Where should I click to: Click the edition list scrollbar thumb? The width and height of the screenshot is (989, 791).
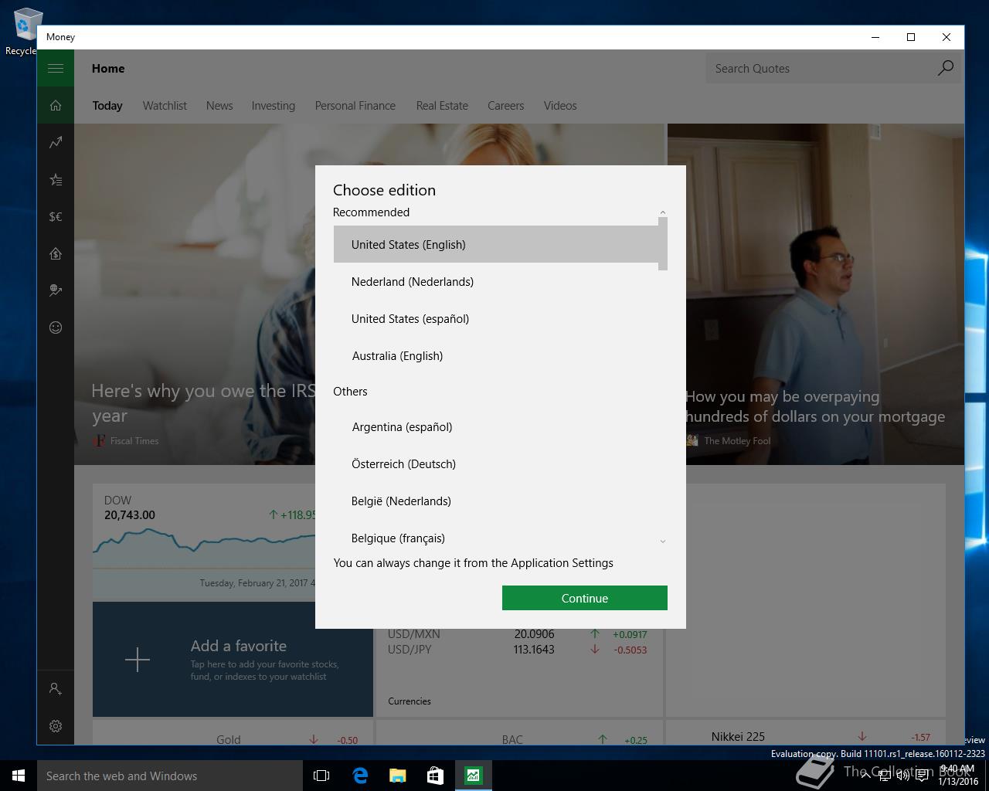click(663, 244)
